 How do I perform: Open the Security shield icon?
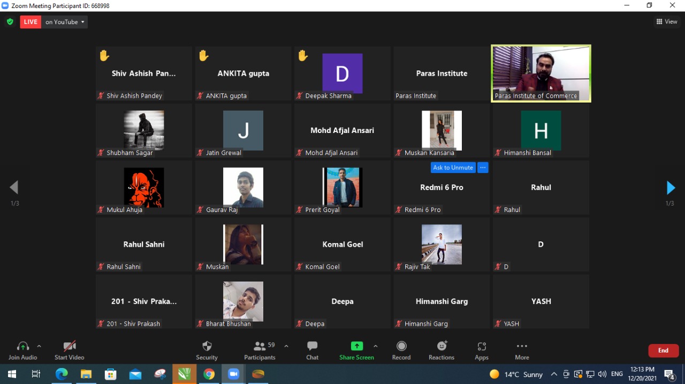click(207, 346)
